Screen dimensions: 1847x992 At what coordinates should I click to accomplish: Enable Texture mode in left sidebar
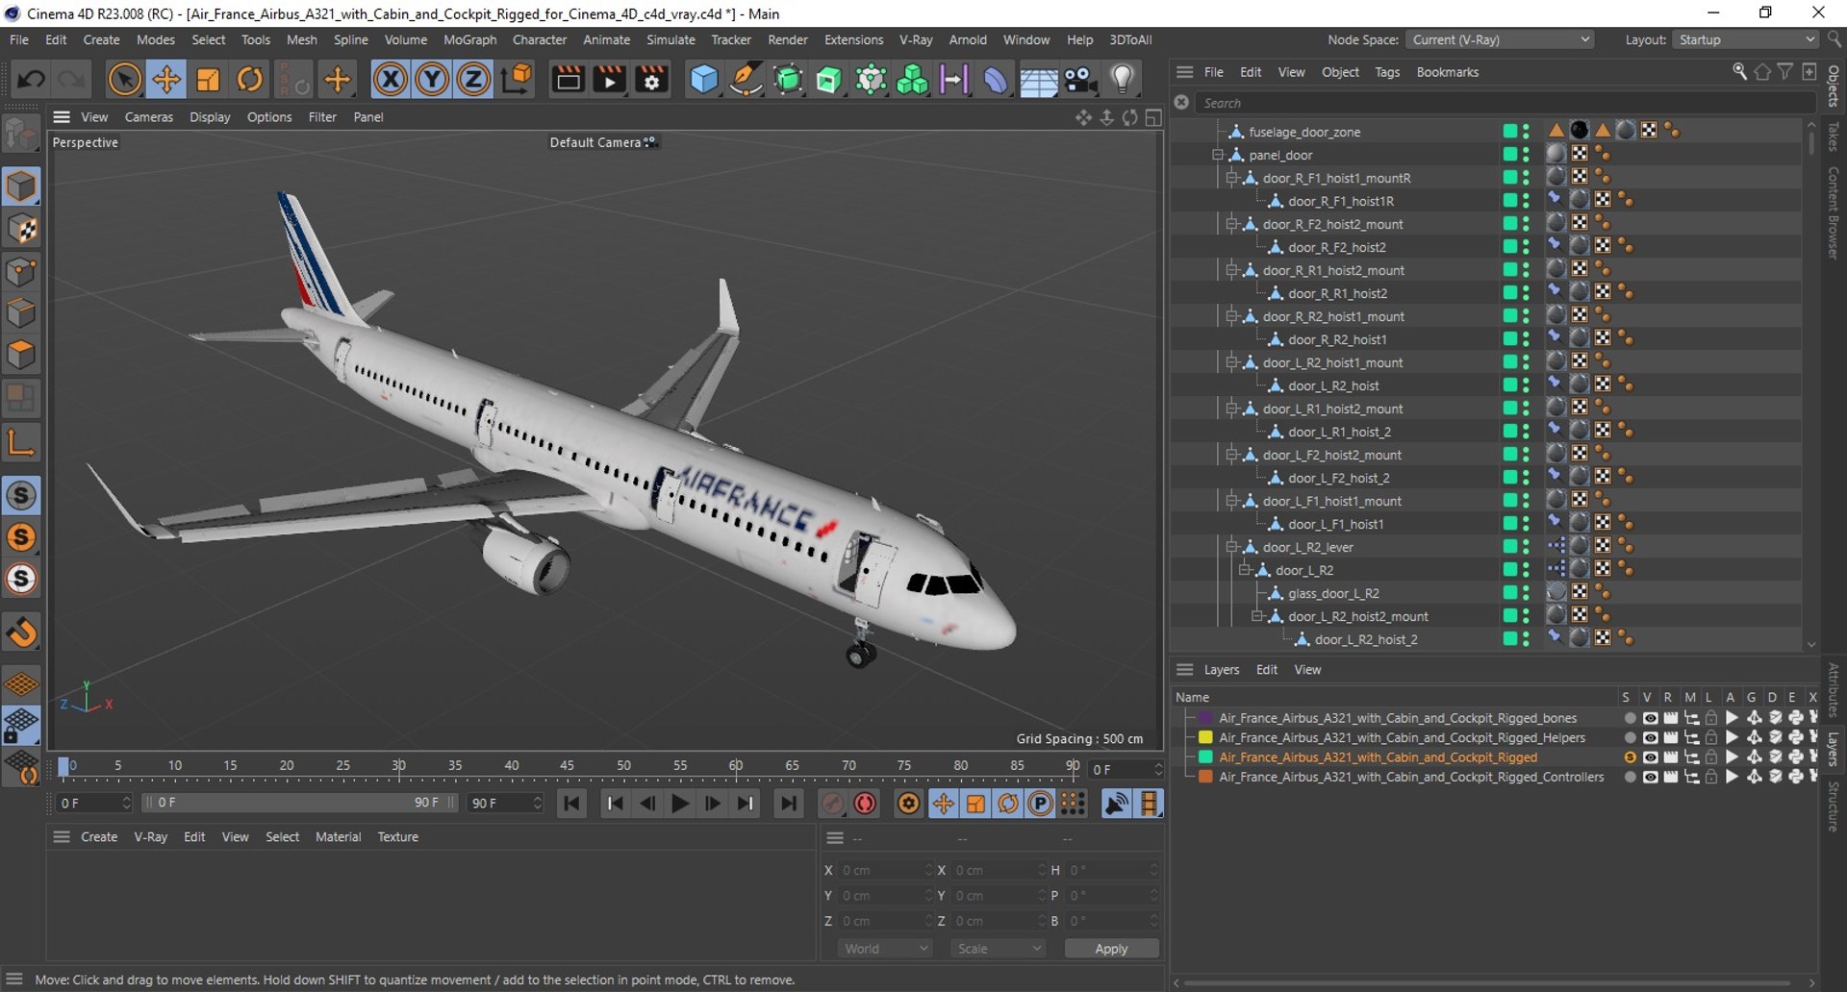point(21,230)
